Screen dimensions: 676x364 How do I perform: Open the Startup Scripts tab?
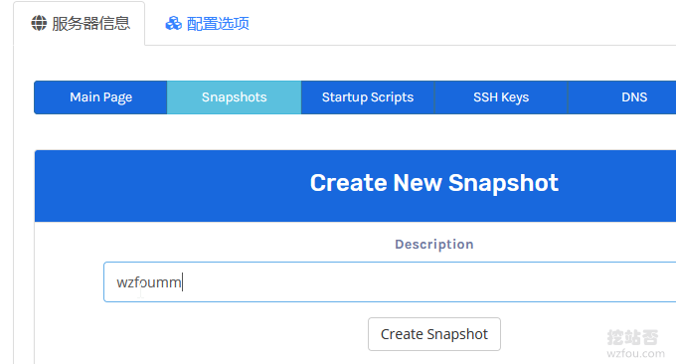368,97
